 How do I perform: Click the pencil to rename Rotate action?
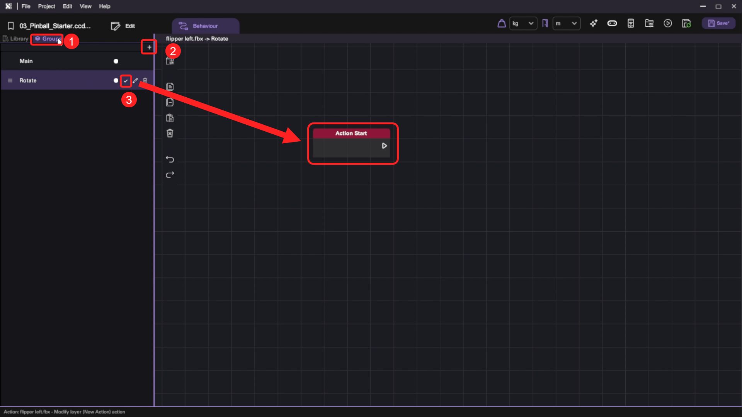[135, 81]
